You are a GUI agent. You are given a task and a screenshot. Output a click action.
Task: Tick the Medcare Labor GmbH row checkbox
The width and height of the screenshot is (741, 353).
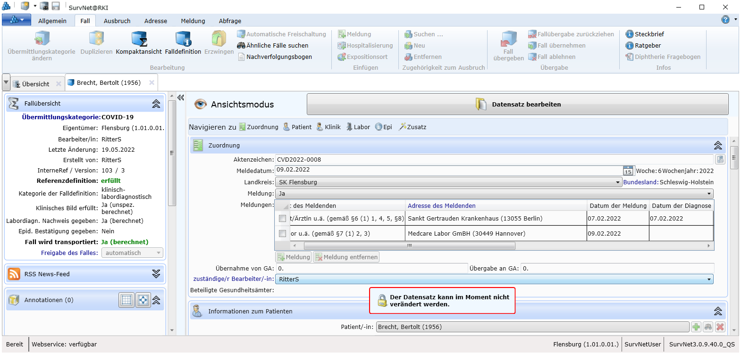tap(282, 234)
